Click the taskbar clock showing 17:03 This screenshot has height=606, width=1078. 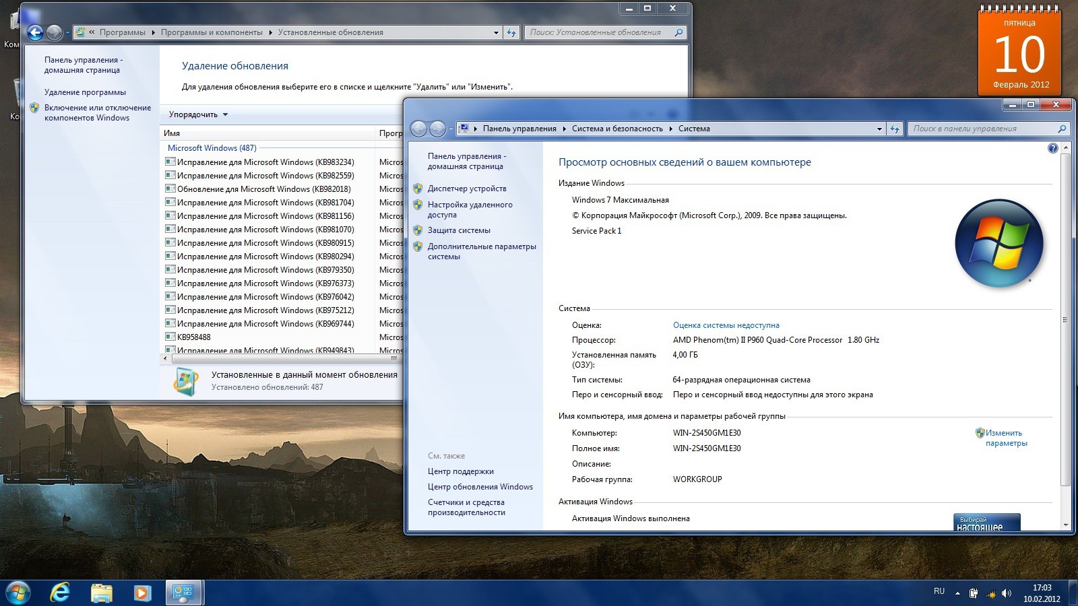(x=1042, y=593)
